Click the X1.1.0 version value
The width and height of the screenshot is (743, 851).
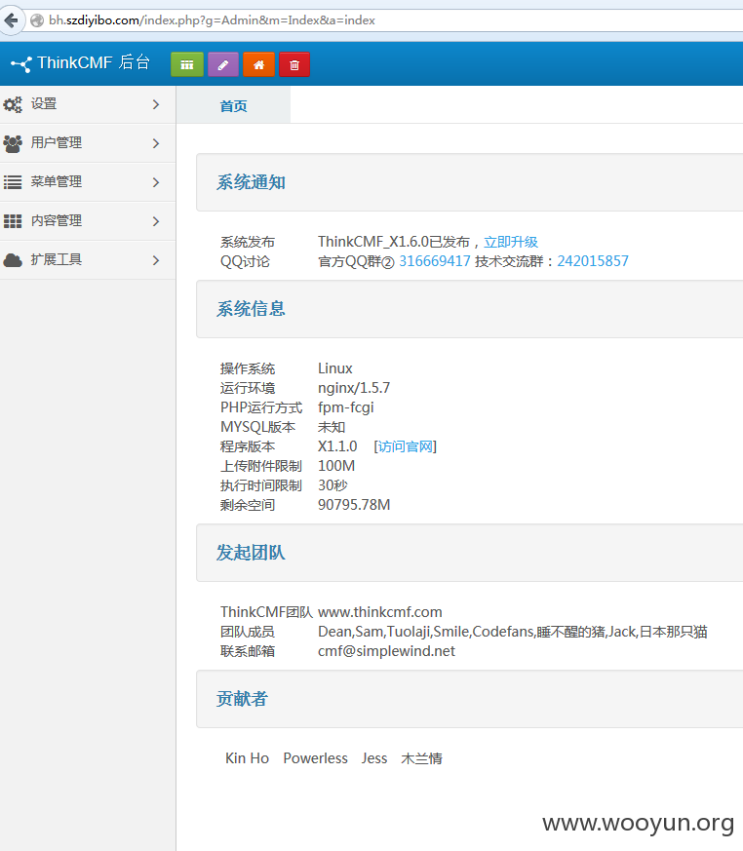337,446
